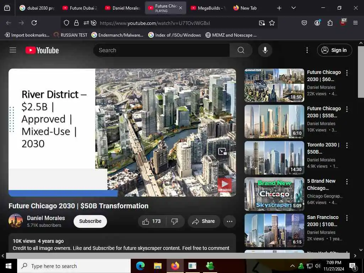
Task: Open Future Chicago 2030 $55B video title
Action: click(324, 112)
